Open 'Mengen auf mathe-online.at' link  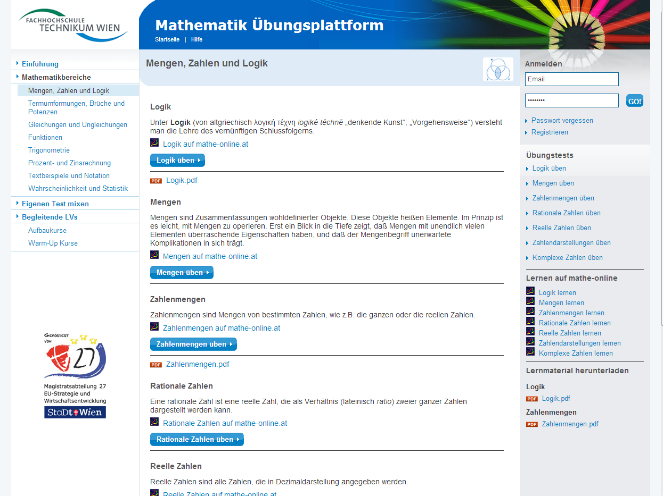point(210,256)
